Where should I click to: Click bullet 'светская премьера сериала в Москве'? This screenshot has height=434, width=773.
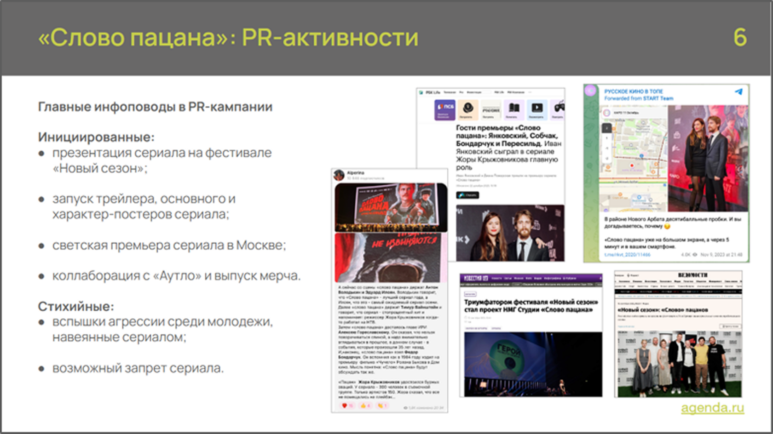click(x=169, y=246)
